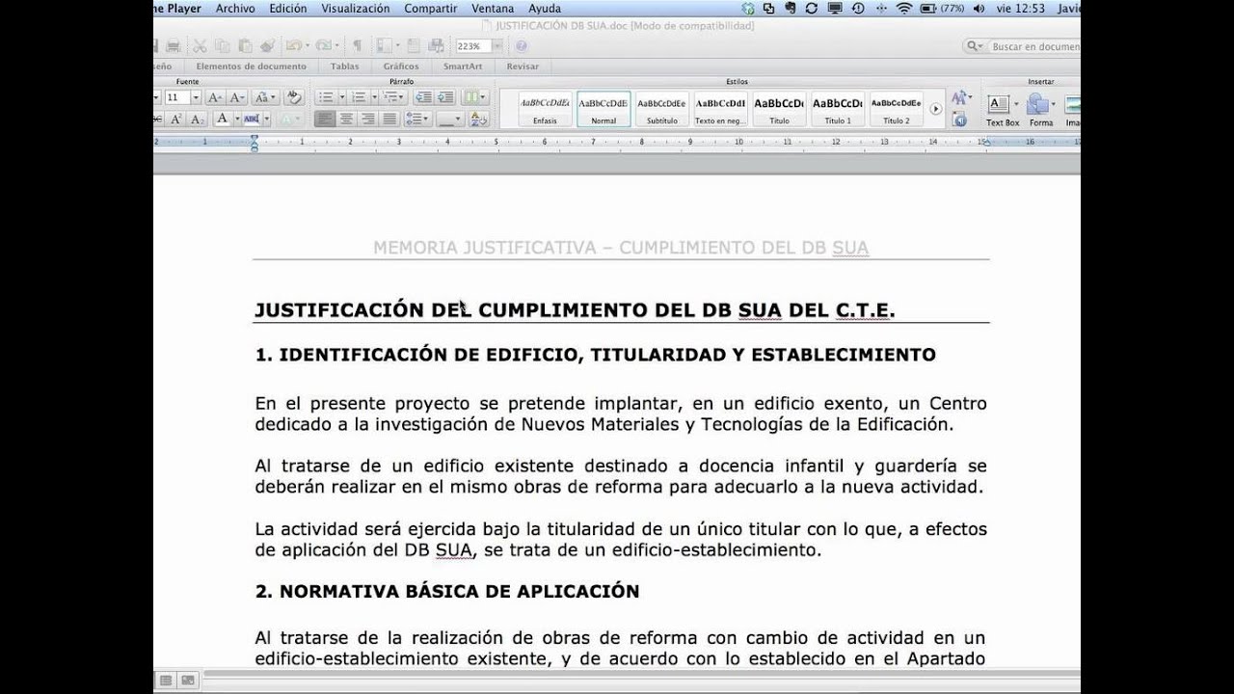Open the Revisar ribbon tab
Image resolution: width=1234 pixels, height=694 pixels.
pyautogui.click(x=523, y=67)
